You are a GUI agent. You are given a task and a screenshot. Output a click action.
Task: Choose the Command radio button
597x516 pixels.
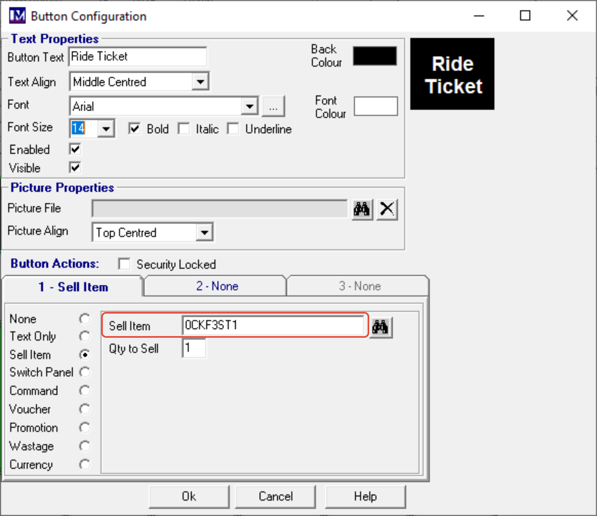point(85,391)
